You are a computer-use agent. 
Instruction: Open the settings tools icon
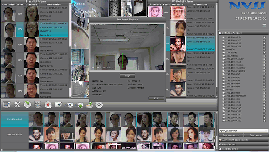click(x=17, y=105)
